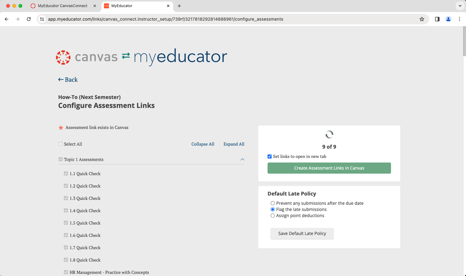Toggle HR Management Practice with Concepts checkbox
Image resolution: width=466 pixels, height=276 pixels.
pos(66,272)
